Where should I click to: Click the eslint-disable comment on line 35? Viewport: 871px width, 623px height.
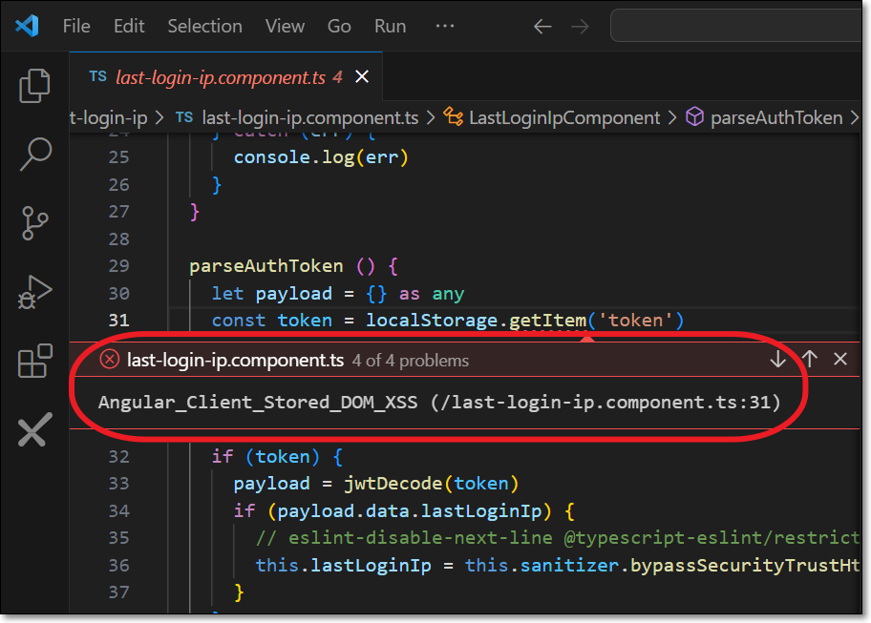pyautogui.click(x=558, y=538)
